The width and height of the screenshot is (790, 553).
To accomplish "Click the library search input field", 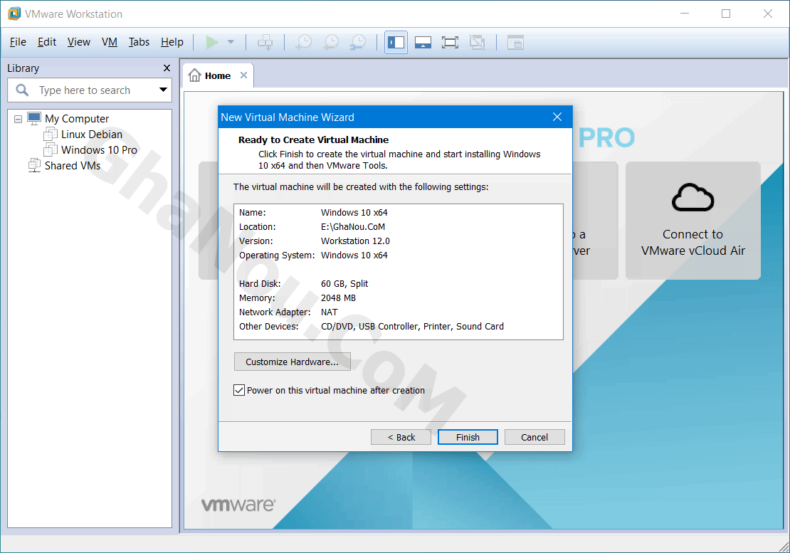I will click(x=93, y=90).
